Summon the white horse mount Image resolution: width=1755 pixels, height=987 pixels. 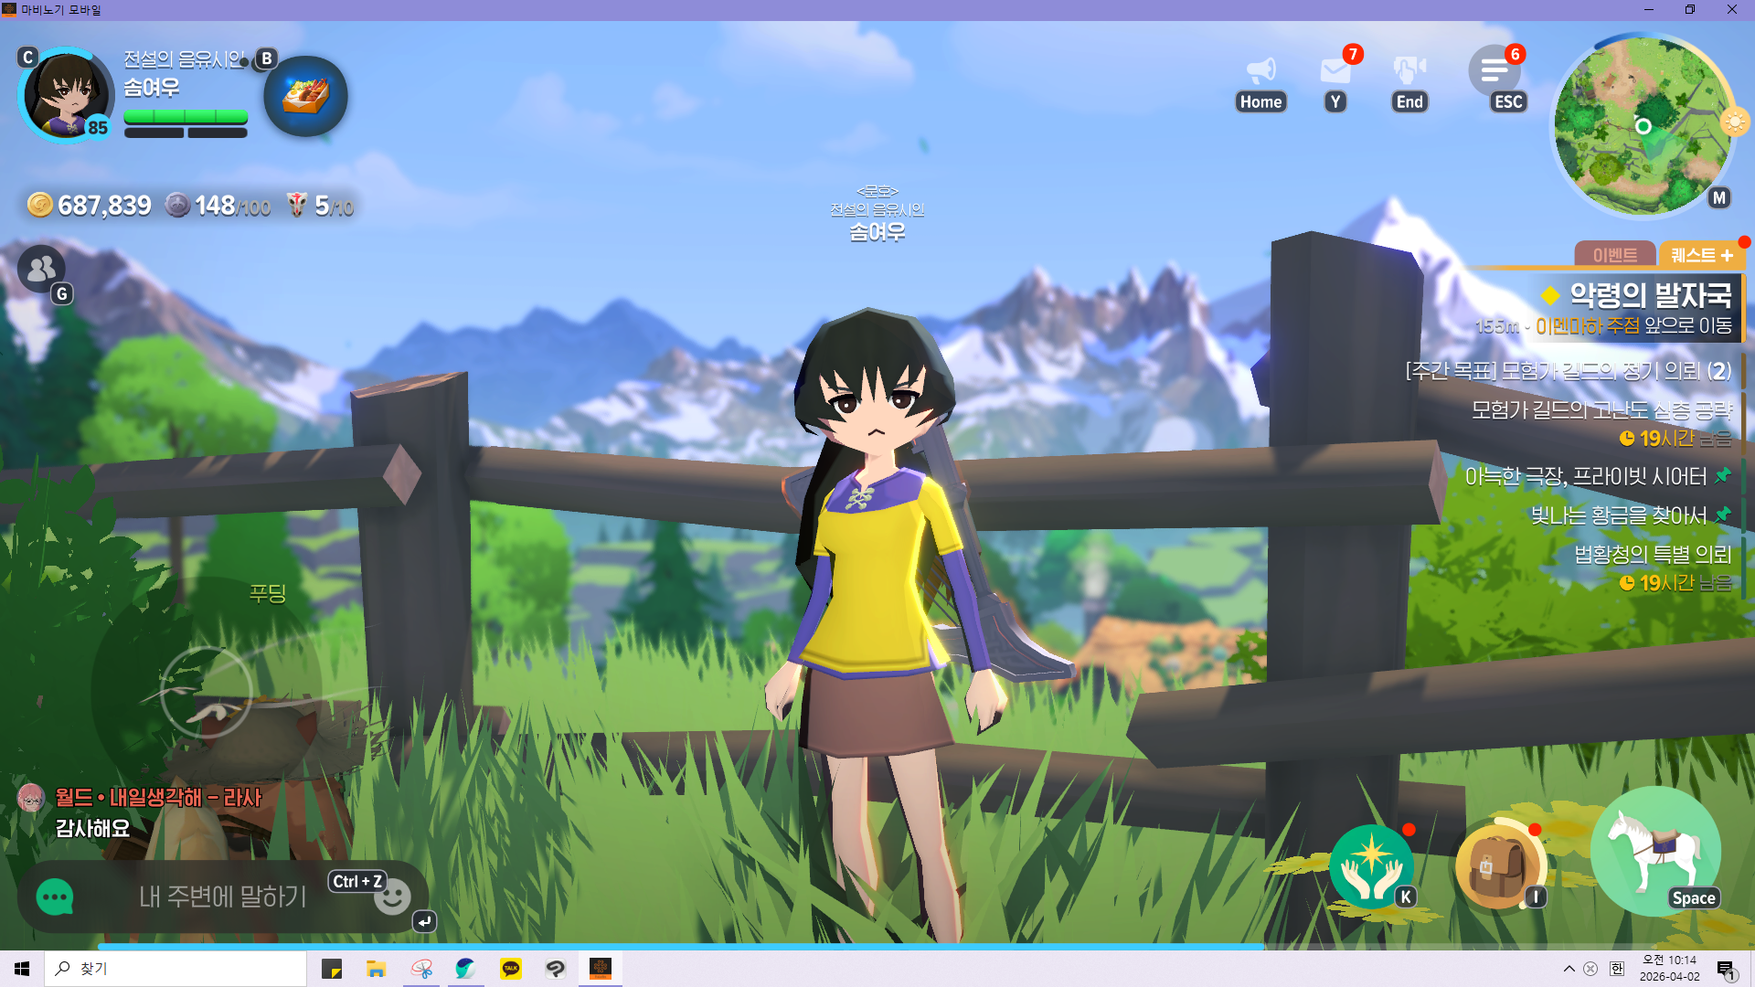pyautogui.click(x=1654, y=852)
